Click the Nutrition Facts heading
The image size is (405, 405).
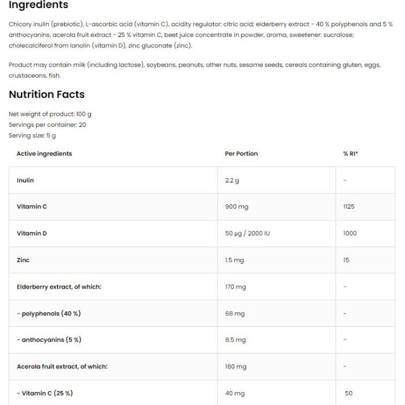point(47,94)
